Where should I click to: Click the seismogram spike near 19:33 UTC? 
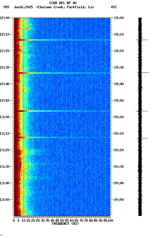[143, 73]
